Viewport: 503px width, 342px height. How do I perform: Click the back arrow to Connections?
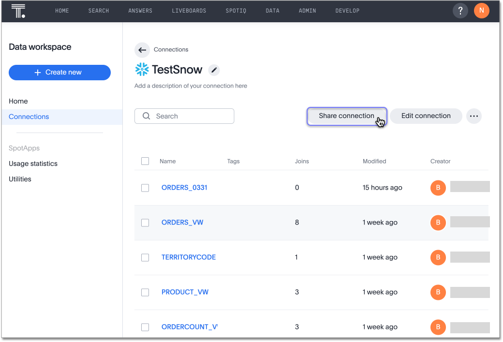pos(142,50)
